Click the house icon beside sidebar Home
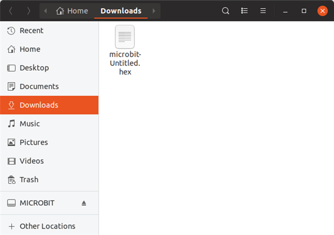Image resolution: width=334 pixels, height=235 pixels. pyautogui.click(x=11, y=49)
